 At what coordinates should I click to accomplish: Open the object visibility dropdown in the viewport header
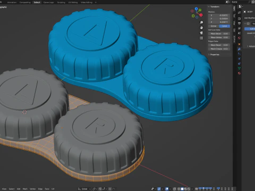point(154,189)
